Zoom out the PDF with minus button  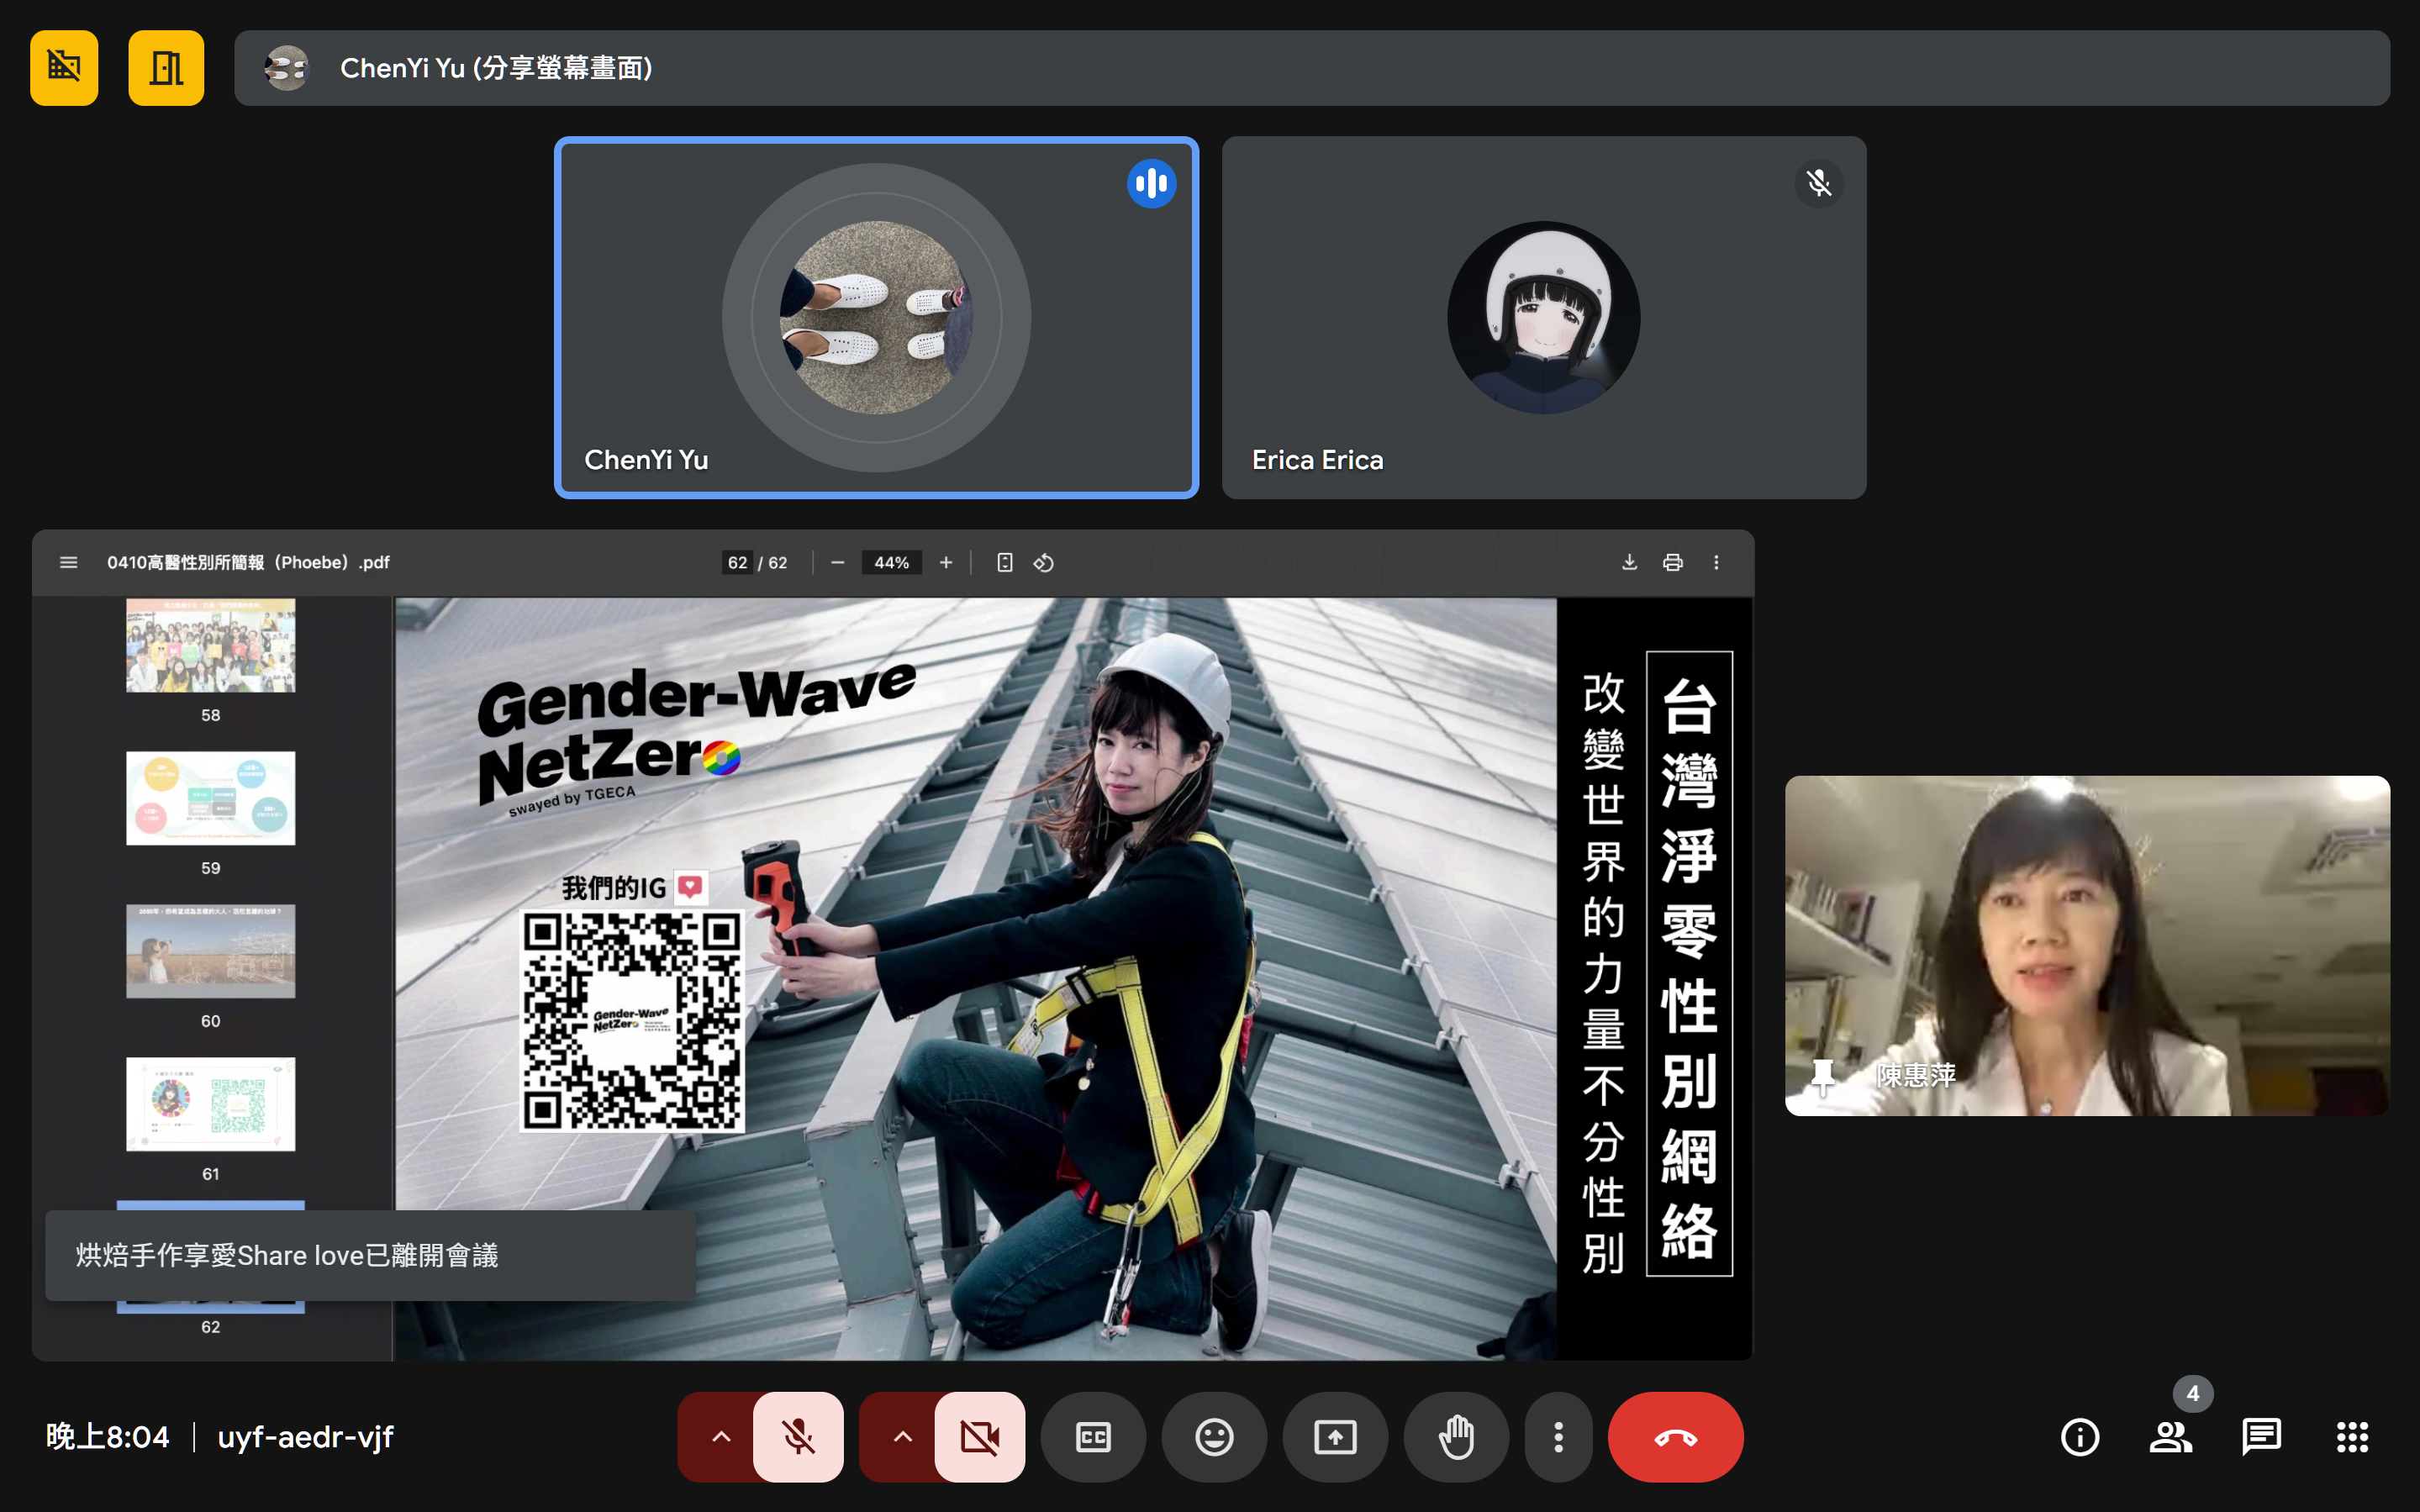click(x=838, y=563)
